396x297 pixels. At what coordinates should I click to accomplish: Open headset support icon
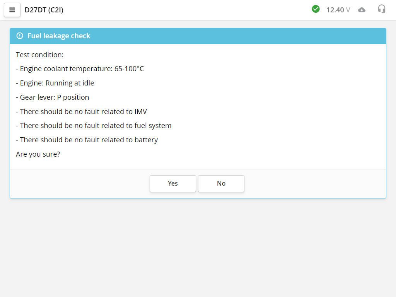click(x=381, y=9)
